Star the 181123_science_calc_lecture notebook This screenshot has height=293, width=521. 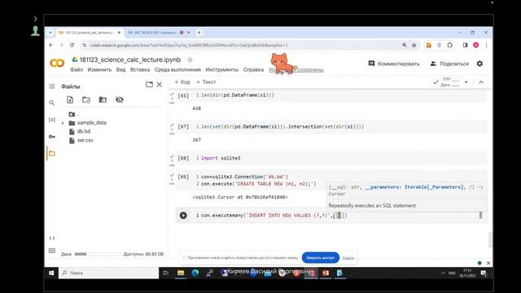coord(190,59)
